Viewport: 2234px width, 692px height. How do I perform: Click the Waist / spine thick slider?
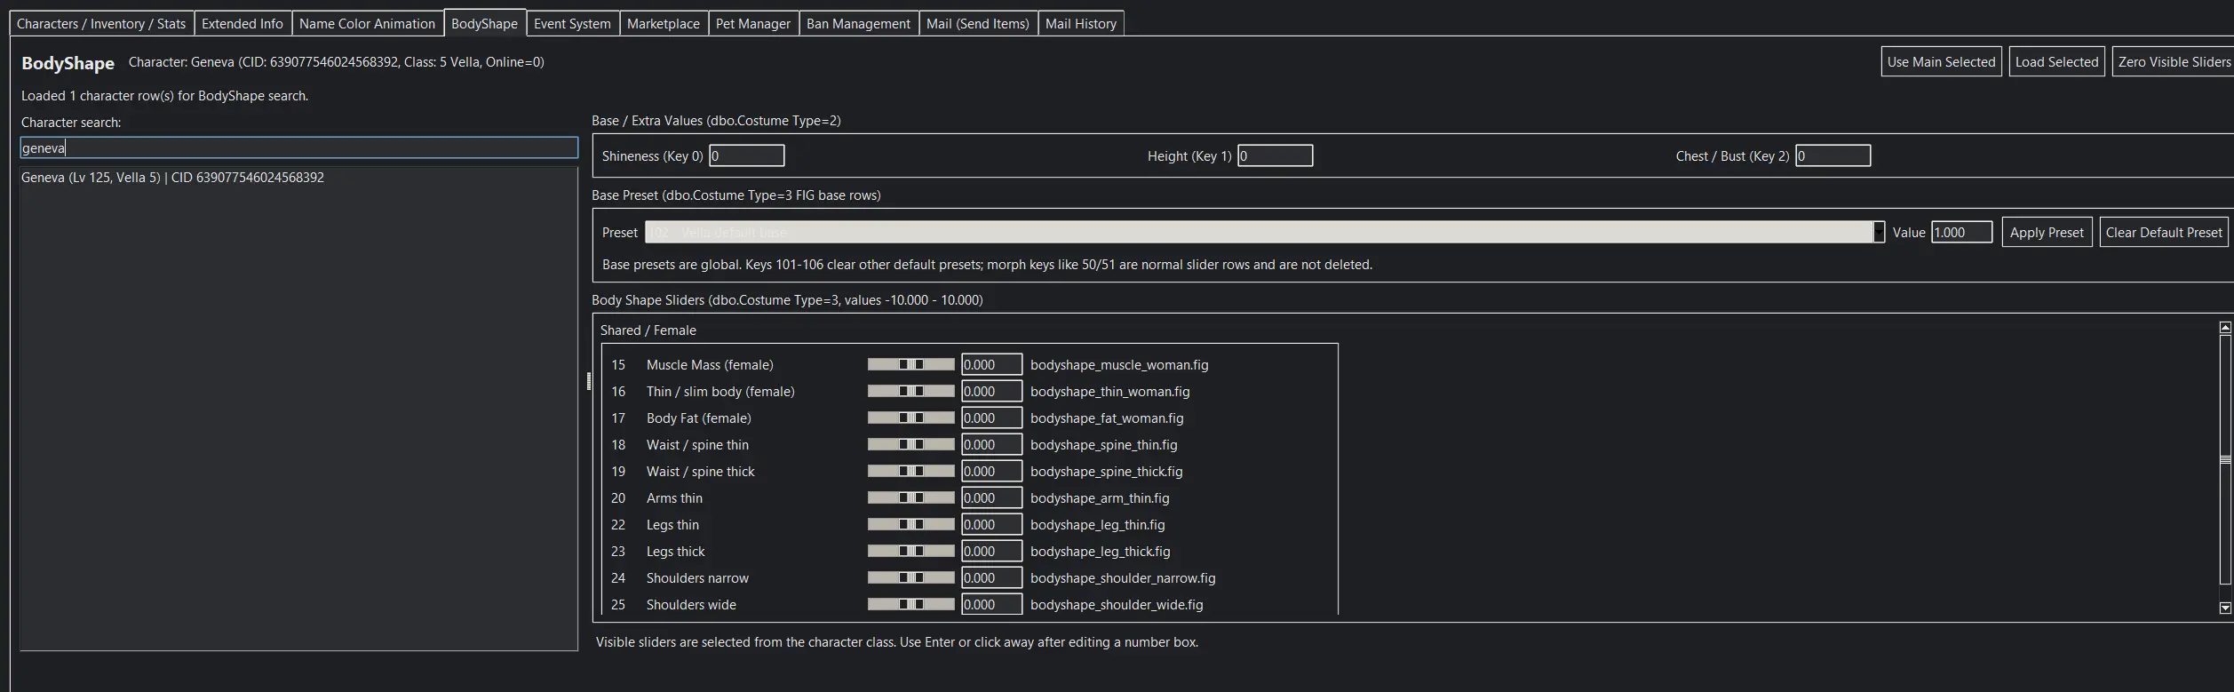point(910,471)
